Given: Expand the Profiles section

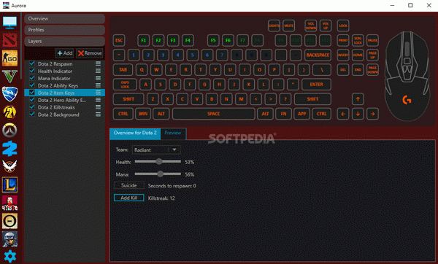Looking at the screenshot, I should point(64,30).
